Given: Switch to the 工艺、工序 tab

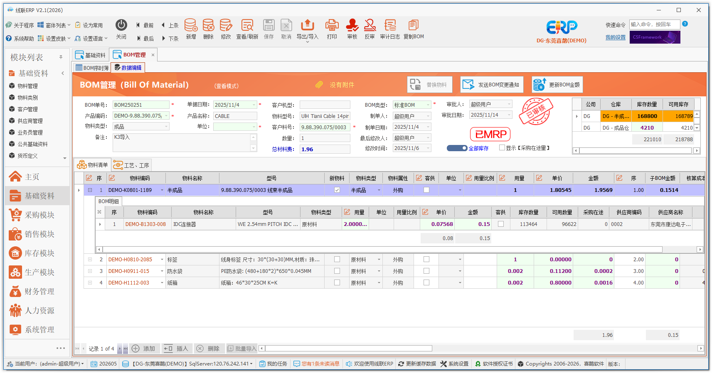Looking at the screenshot, I should point(131,165).
